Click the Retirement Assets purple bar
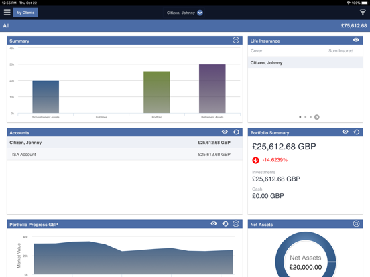The height and width of the screenshot is (277, 370). tap(212, 88)
